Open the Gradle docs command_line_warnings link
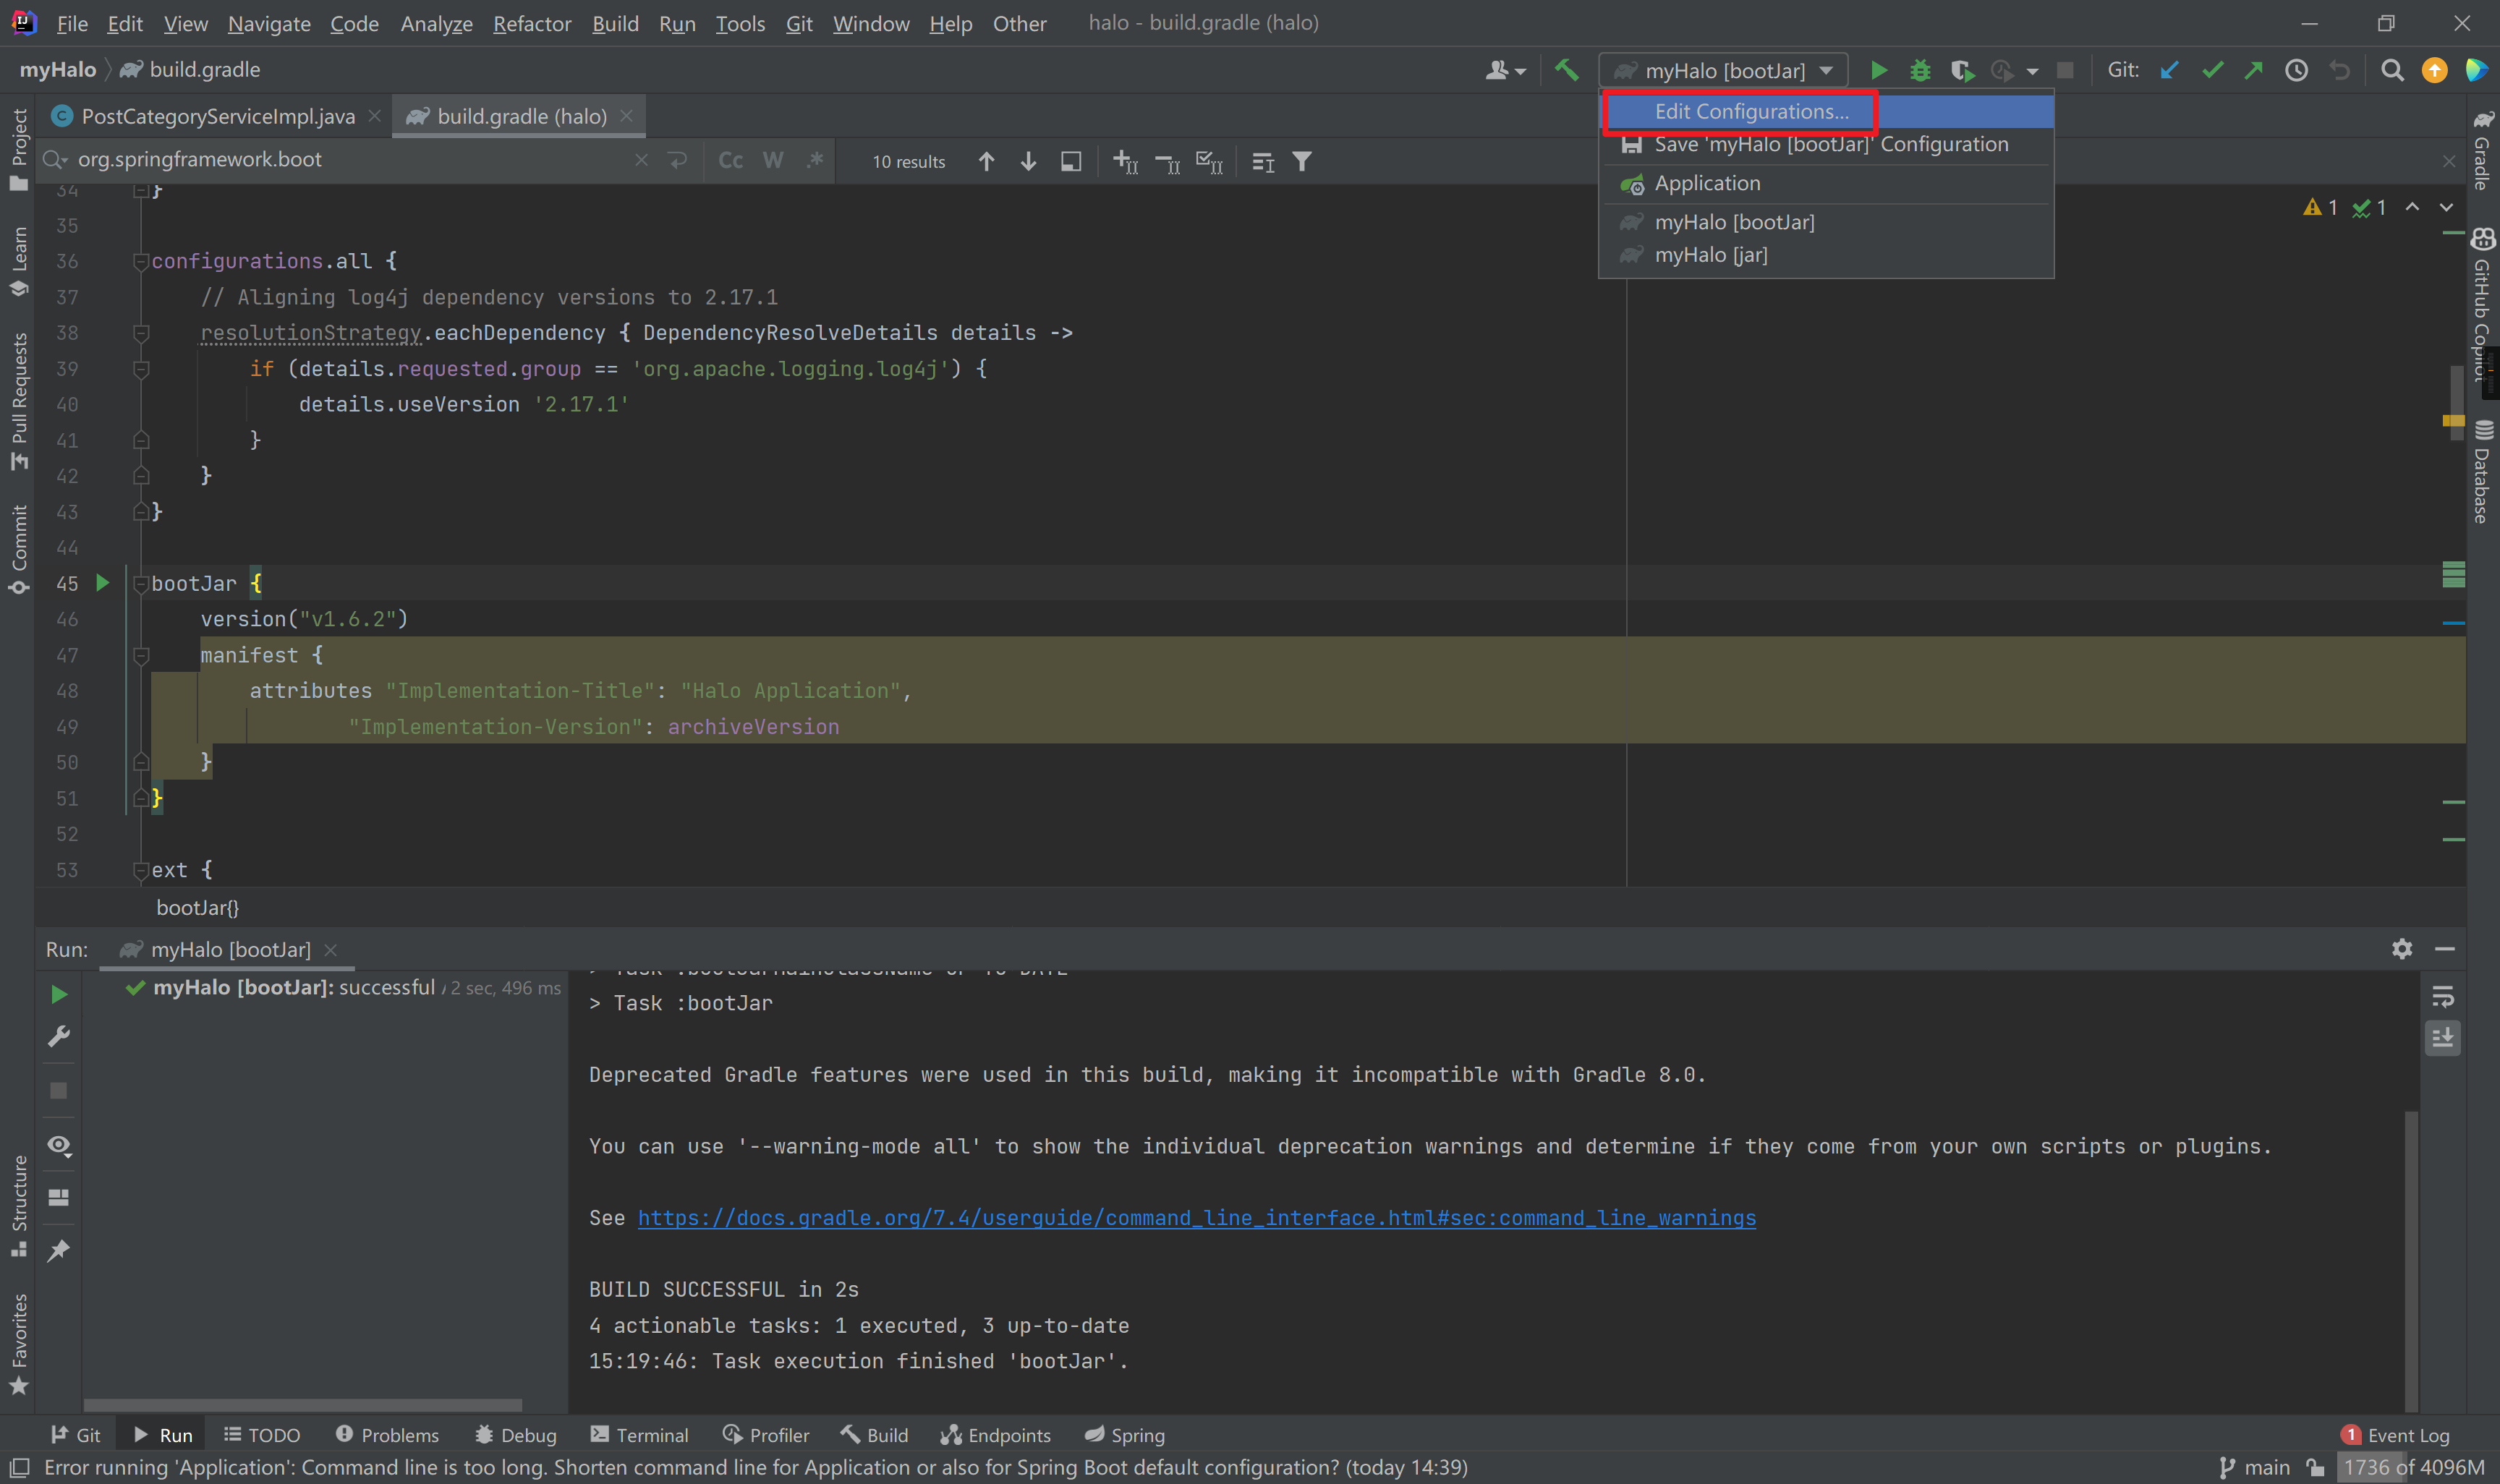This screenshot has width=2500, height=1484. tap(1196, 1217)
